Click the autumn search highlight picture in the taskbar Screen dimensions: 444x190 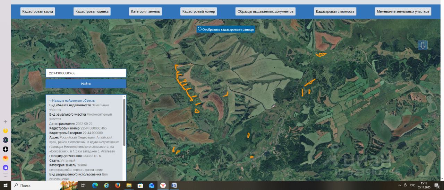pyautogui.click(x=69, y=186)
